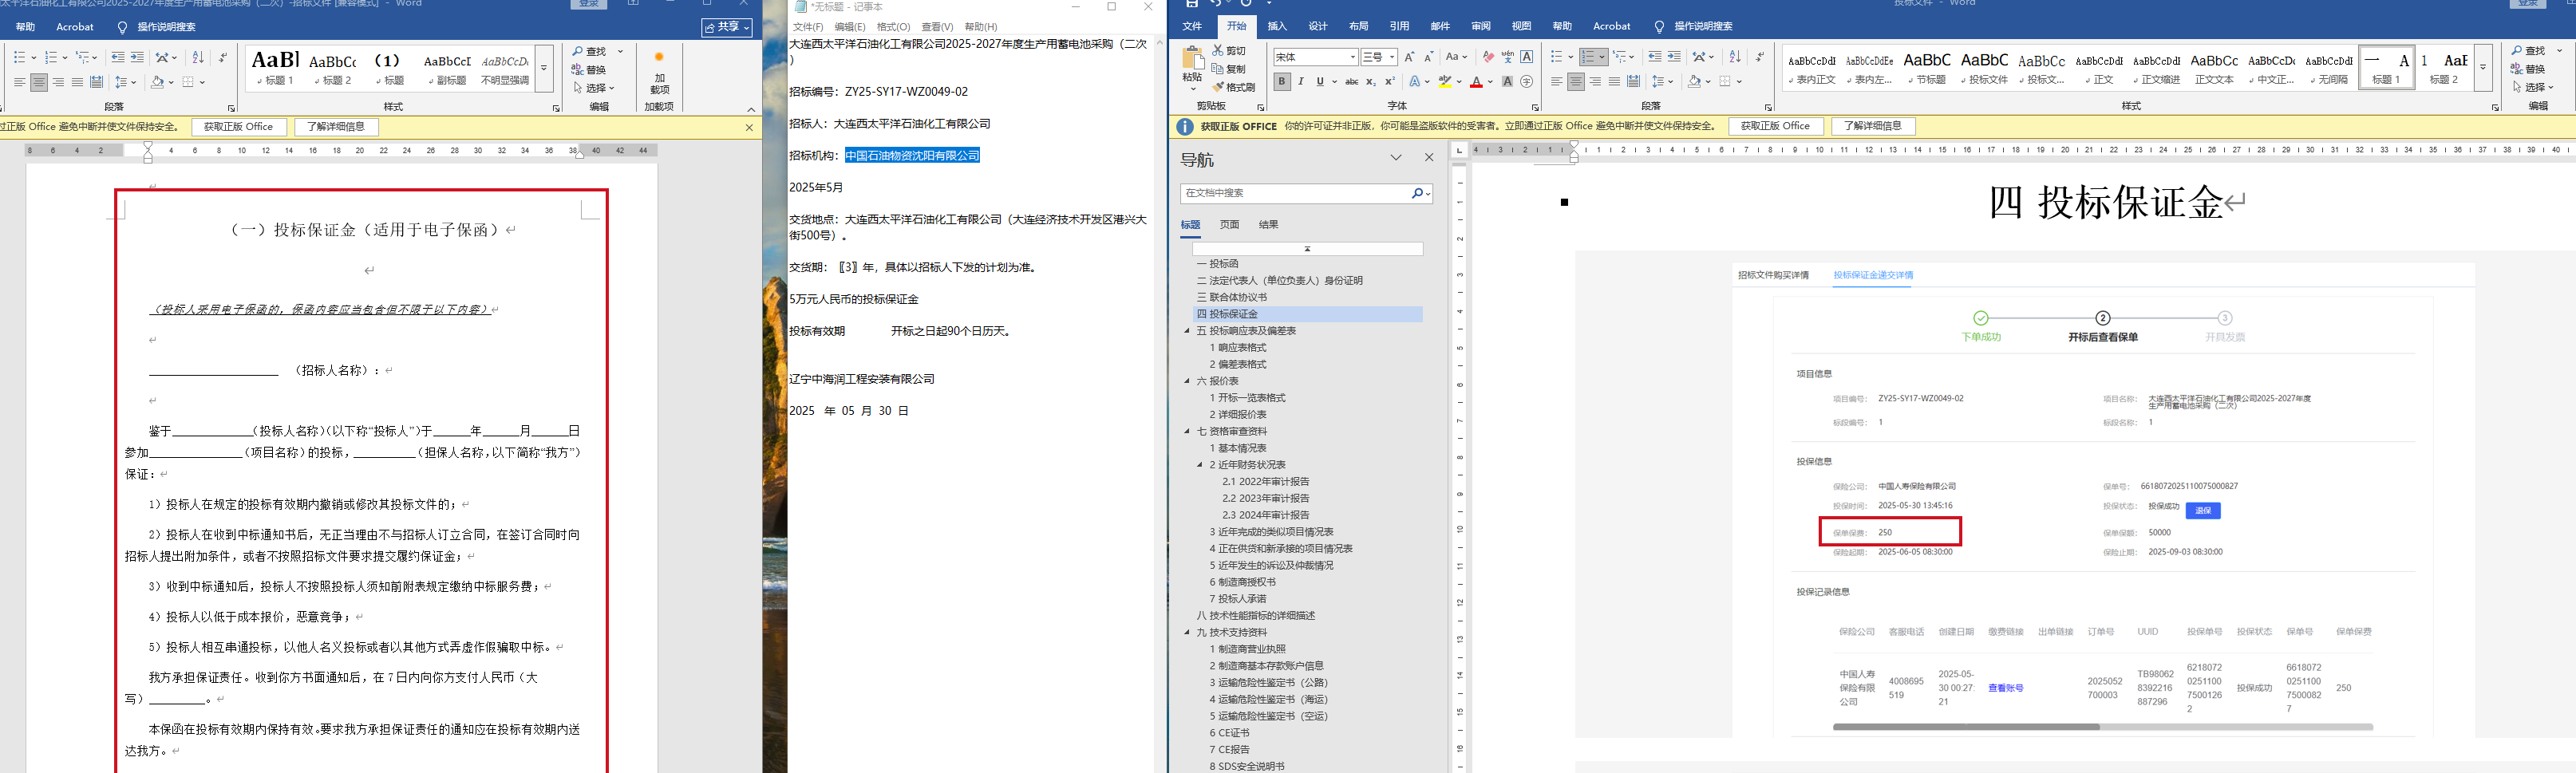
Task: Close the navigation (导航) pane
Action: click(1429, 158)
